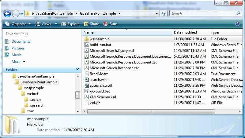Image resolution: width=245 pixels, height=138 pixels.
Task: Open the address bar history dropdown
Action: (156, 14)
